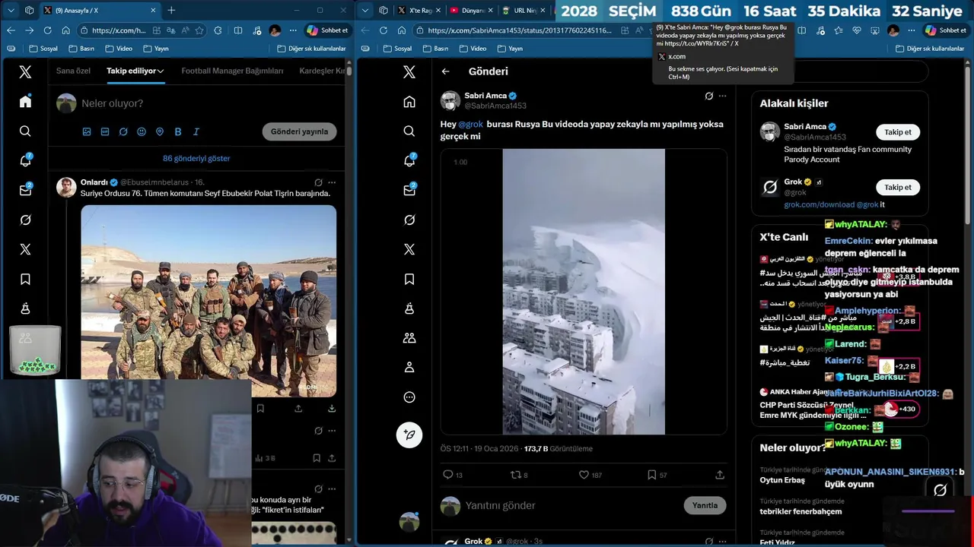974x547 pixels.
Task: Select the Anasayfa / X browser tab
Action: [100, 11]
